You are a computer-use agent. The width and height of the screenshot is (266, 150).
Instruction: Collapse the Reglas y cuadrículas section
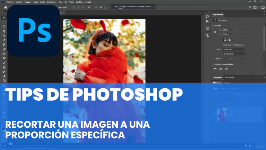213,64
